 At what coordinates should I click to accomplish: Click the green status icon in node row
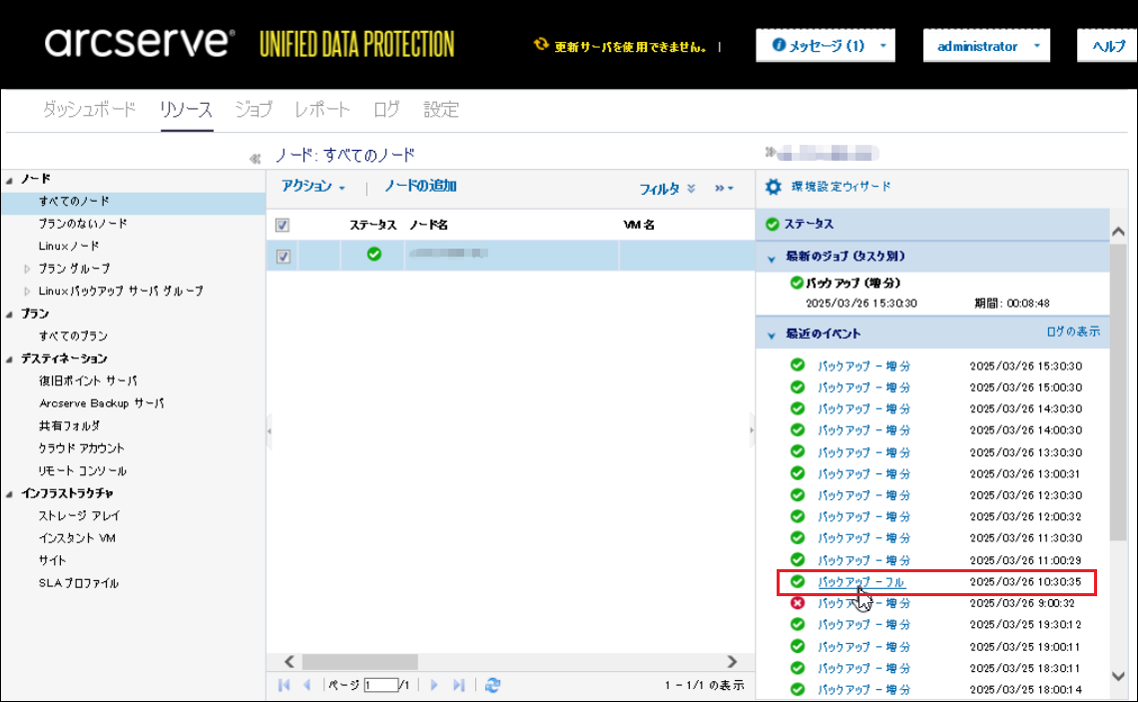click(x=373, y=254)
